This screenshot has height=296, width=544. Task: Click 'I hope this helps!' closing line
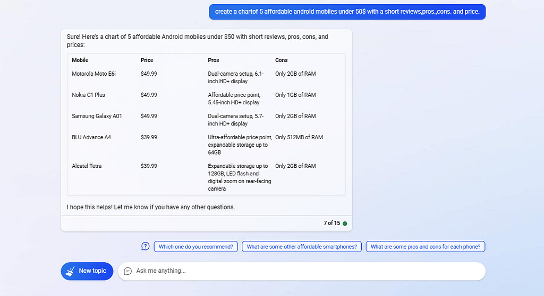coord(151,207)
